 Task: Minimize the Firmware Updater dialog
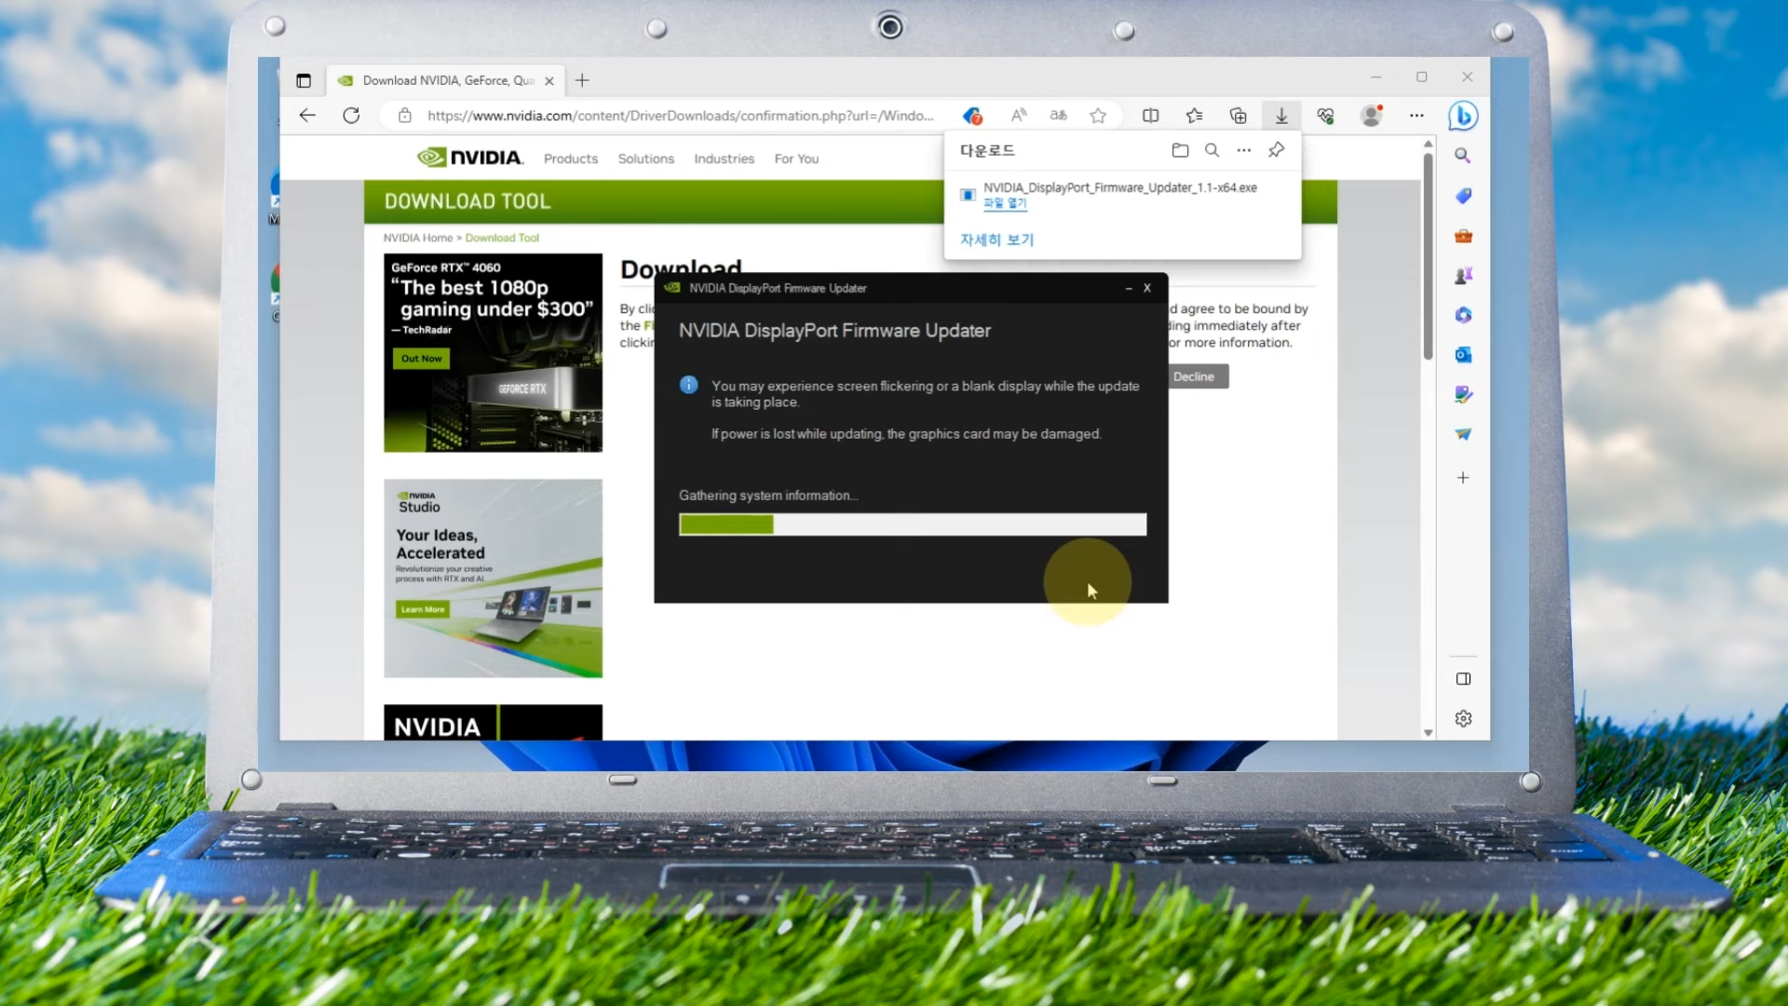(1129, 289)
